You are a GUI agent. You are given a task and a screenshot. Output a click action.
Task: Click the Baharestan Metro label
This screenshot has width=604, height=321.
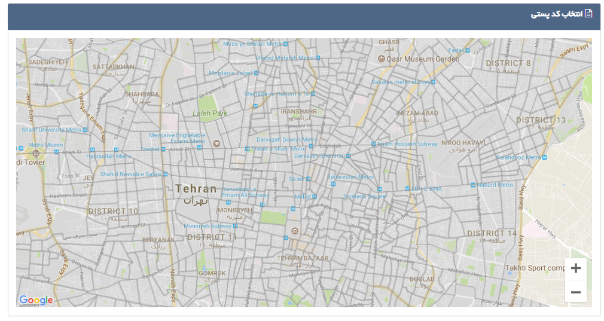click(x=350, y=177)
